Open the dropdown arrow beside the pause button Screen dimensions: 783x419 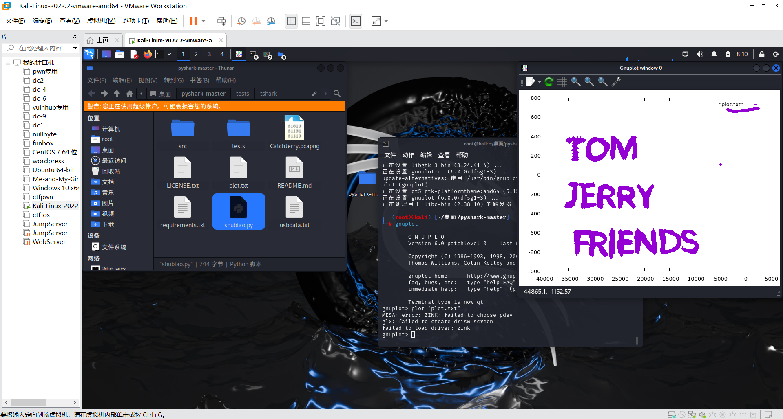203,21
